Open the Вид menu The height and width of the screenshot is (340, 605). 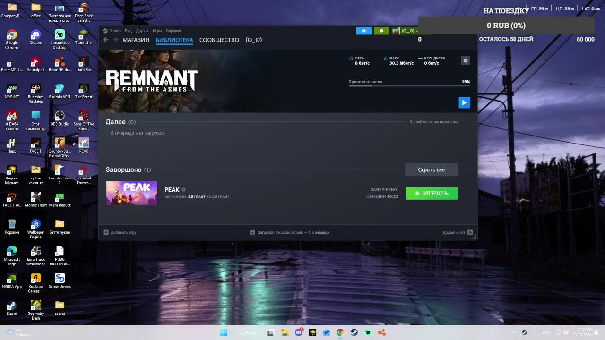click(128, 31)
